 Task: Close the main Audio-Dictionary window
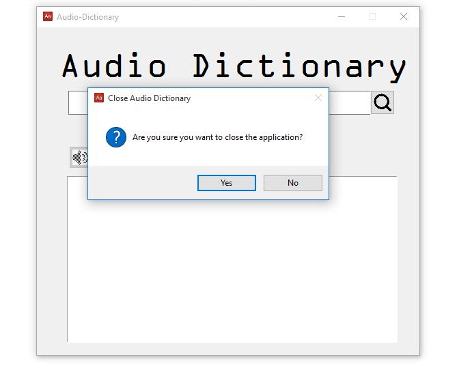click(404, 16)
